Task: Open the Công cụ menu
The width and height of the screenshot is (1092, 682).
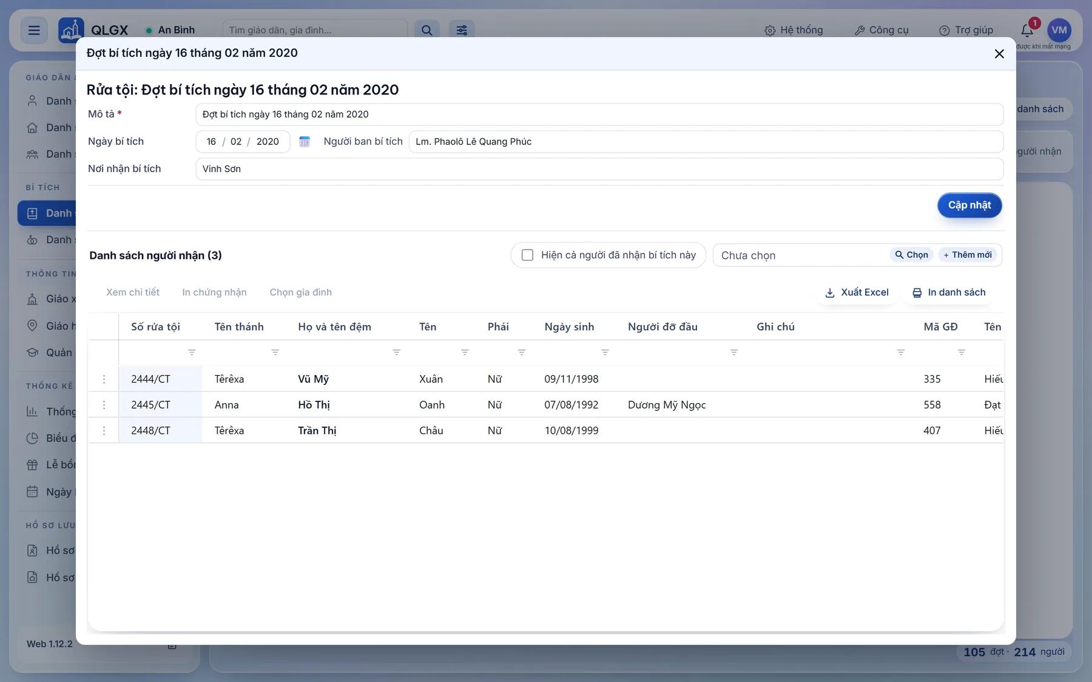Action: 881,30
